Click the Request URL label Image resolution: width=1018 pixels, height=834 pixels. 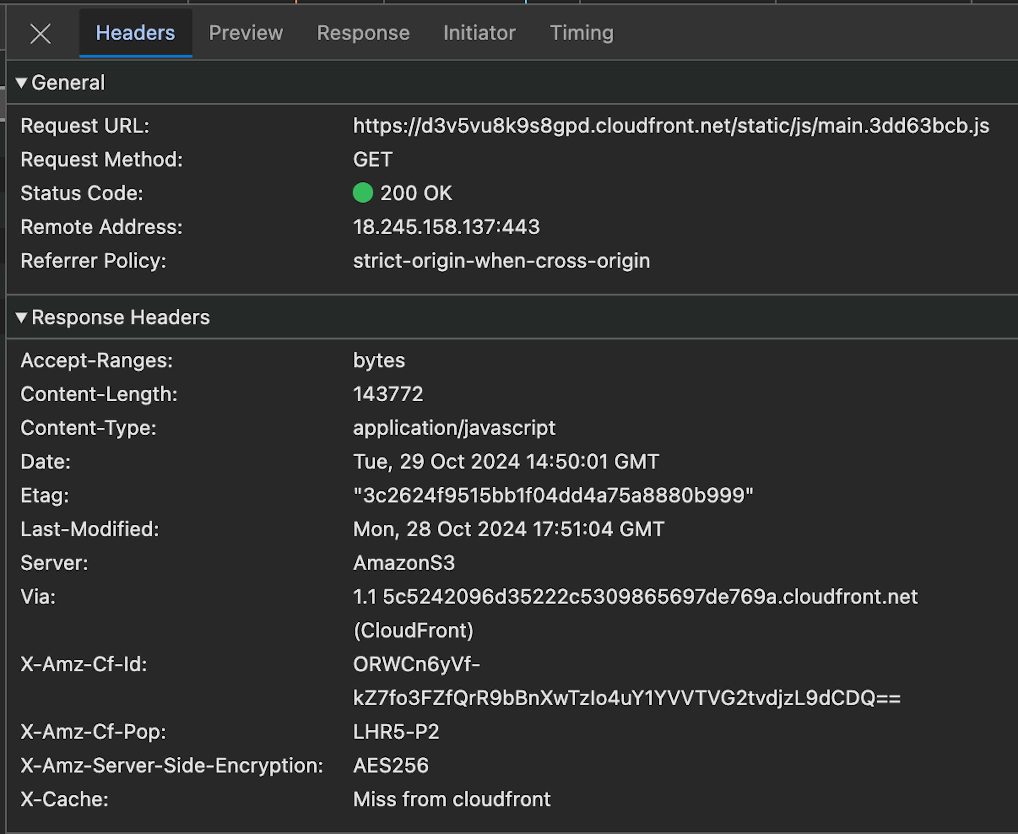click(x=85, y=126)
